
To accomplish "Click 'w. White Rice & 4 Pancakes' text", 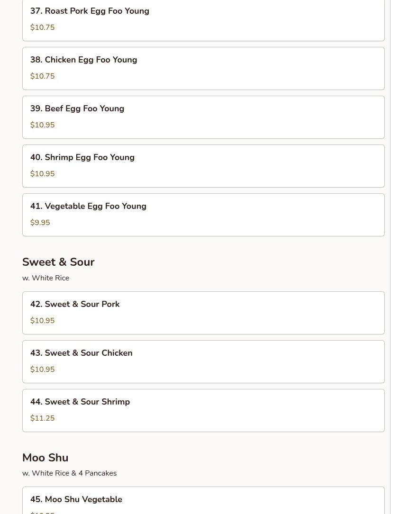I will pos(70,473).
